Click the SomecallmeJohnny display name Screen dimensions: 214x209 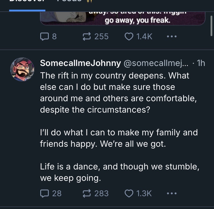pyautogui.click(x=80, y=63)
